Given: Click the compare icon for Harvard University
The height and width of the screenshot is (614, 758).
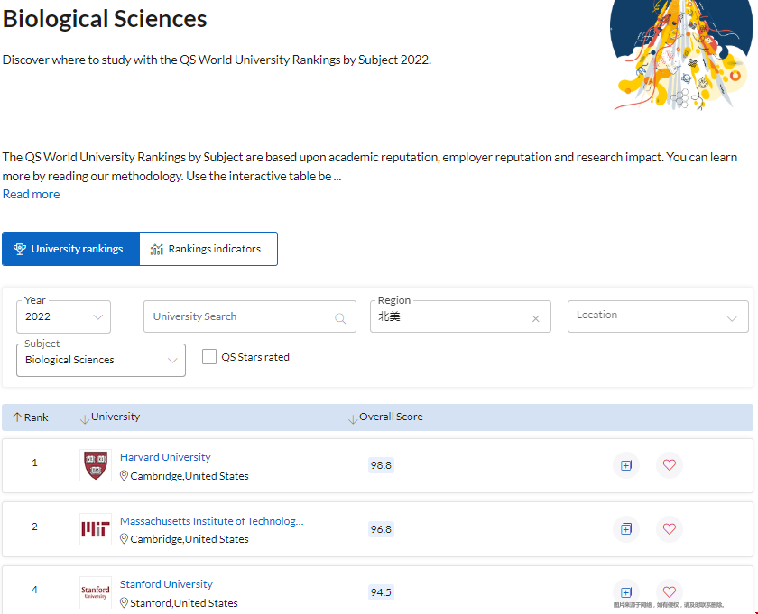Looking at the screenshot, I should click(626, 465).
